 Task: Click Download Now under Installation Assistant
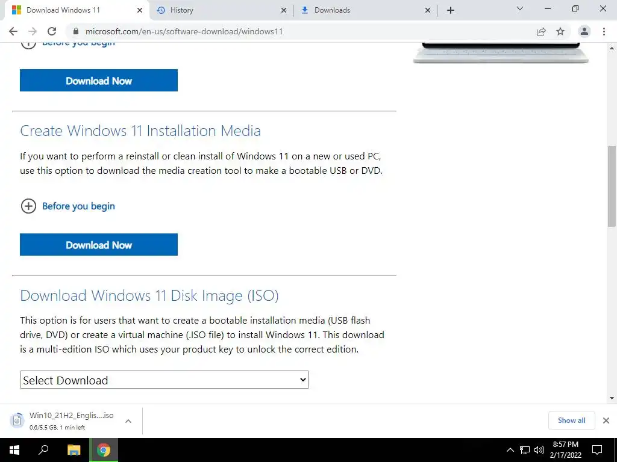pyautogui.click(x=99, y=81)
